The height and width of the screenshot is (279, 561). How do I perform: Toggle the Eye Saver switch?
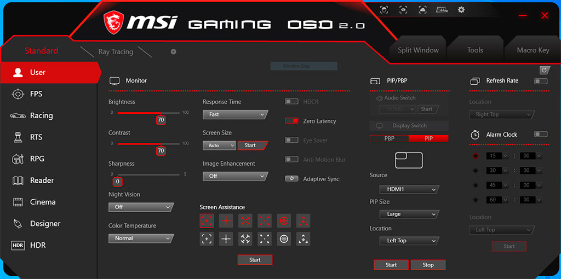[x=291, y=140]
